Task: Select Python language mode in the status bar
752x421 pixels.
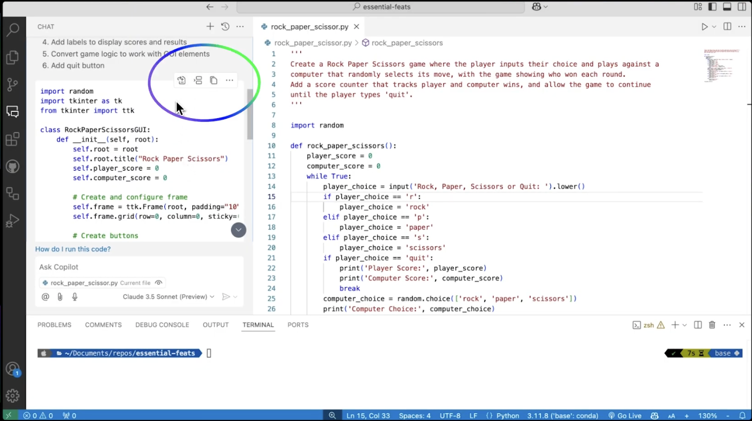Action: tap(508, 415)
